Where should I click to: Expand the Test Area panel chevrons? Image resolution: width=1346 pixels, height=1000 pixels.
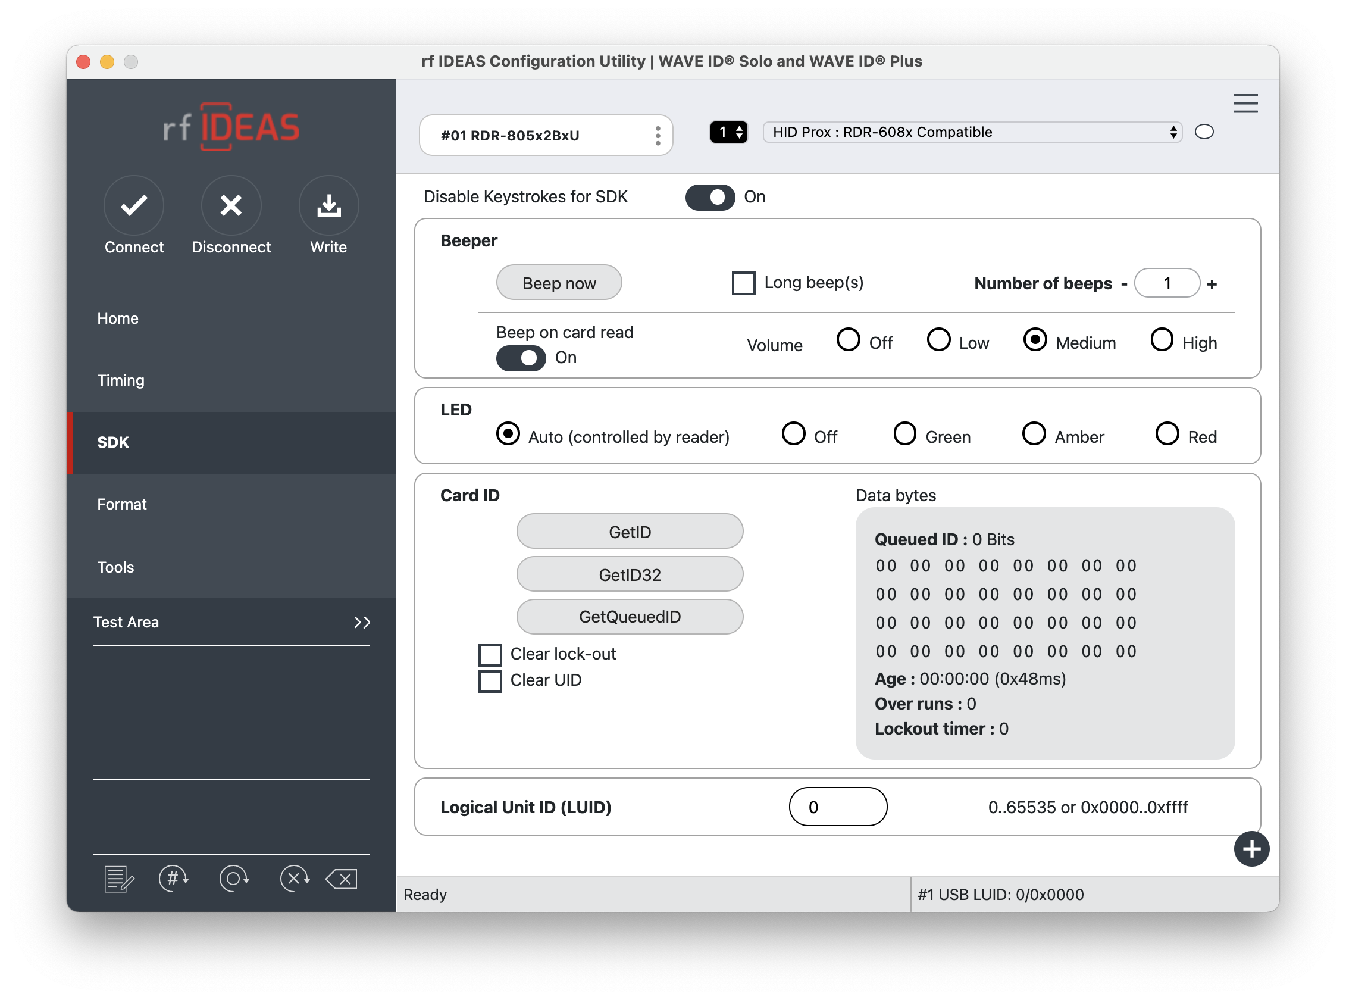[362, 622]
